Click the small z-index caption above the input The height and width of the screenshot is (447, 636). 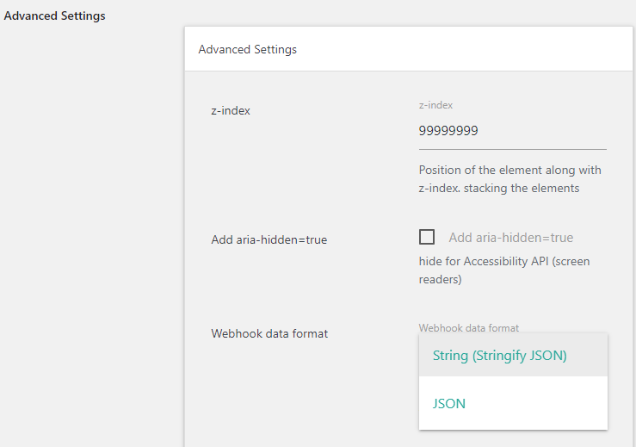(435, 105)
